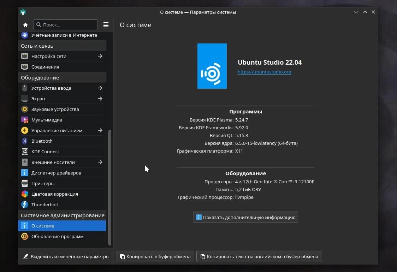This screenshot has height=272, width=397.
Task: Click the monitor icon for Экран
Action: coord(25,99)
